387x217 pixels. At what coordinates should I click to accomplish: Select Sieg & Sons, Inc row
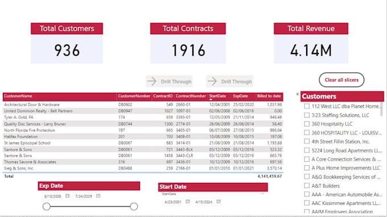pyautogui.click(x=143, y=169)
